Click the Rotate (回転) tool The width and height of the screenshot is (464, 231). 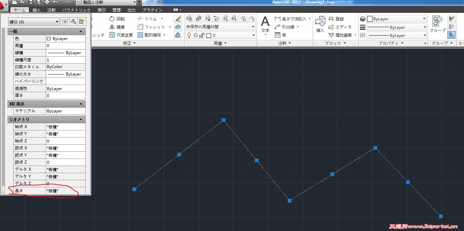pyautogui.click(x=117, y=19)
